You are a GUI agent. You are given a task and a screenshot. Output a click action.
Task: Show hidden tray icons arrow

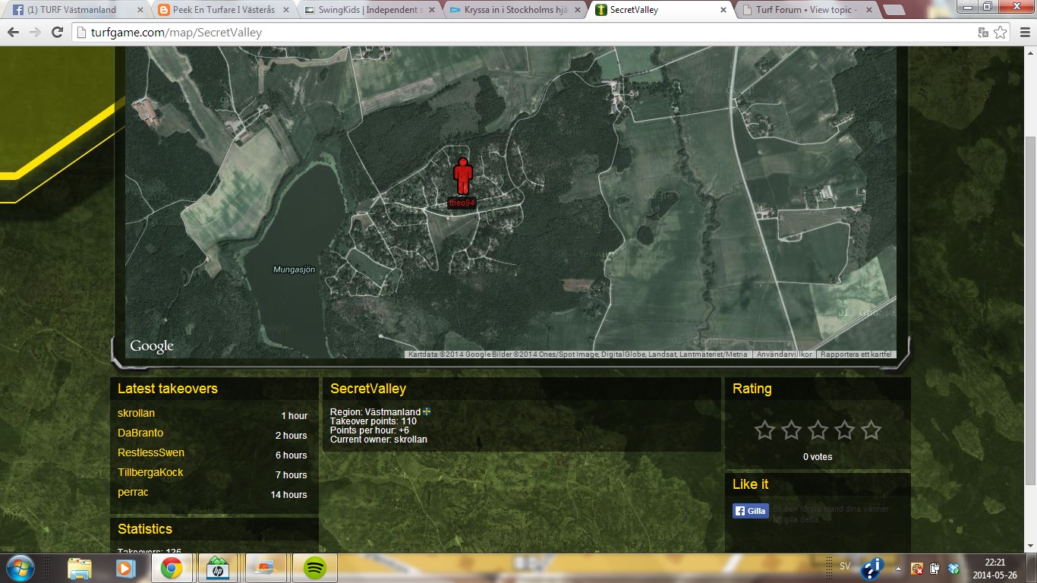898,569
